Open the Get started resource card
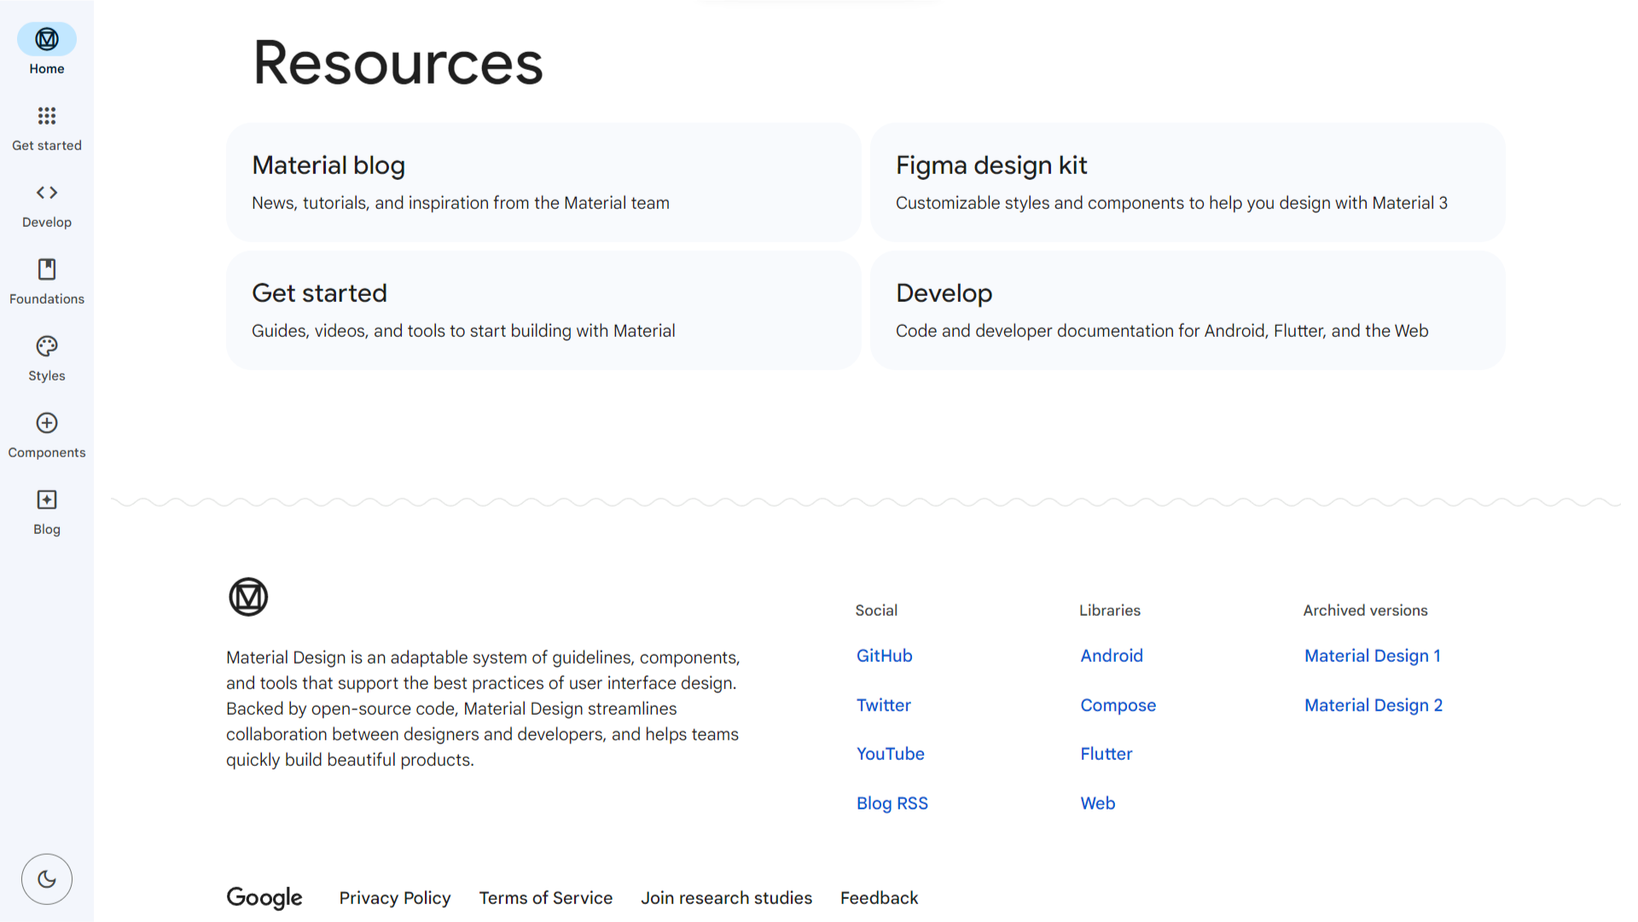The width and height of the screenshot is (1638, 922). [543, 310]
